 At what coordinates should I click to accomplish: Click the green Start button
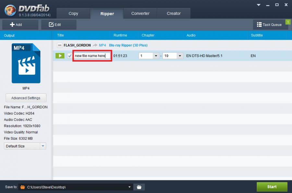pos(272,187)
